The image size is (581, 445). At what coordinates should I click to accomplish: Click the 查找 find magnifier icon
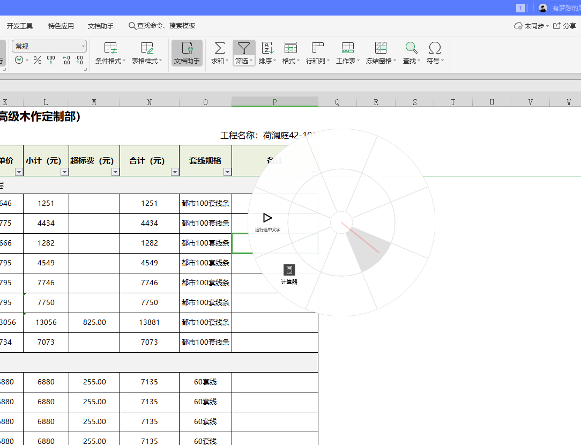coord(411,48)
